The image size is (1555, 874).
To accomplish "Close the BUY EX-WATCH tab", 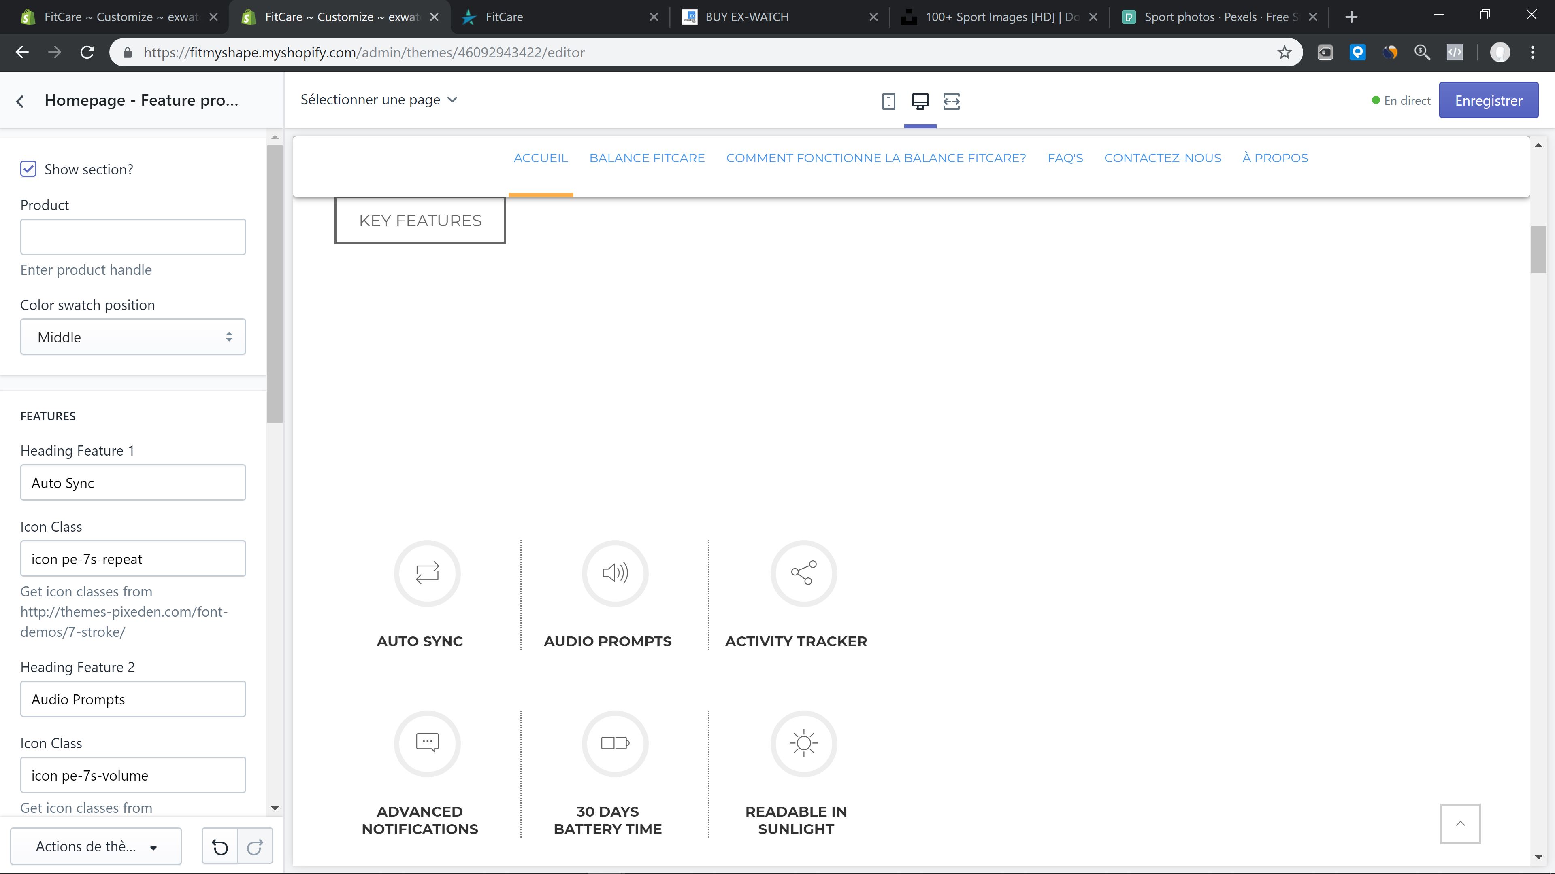I will point(873,17).
